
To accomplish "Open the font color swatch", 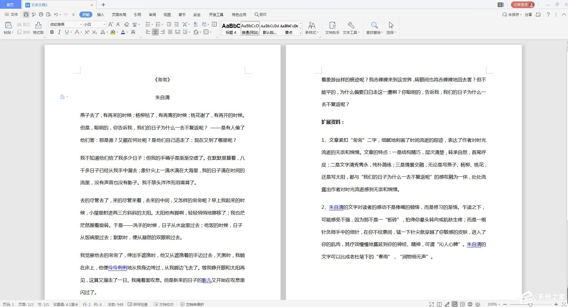I will pos(124,32).
